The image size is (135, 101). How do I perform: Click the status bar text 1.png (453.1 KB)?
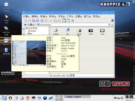59,75
